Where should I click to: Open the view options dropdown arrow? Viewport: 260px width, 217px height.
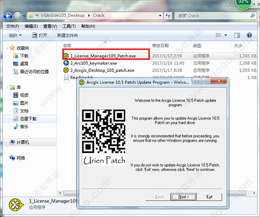[225, 35]
